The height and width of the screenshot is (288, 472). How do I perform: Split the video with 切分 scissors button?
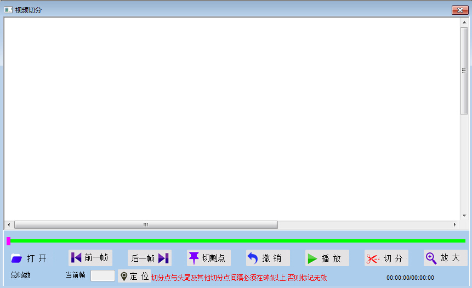click(x=386, y=258)
